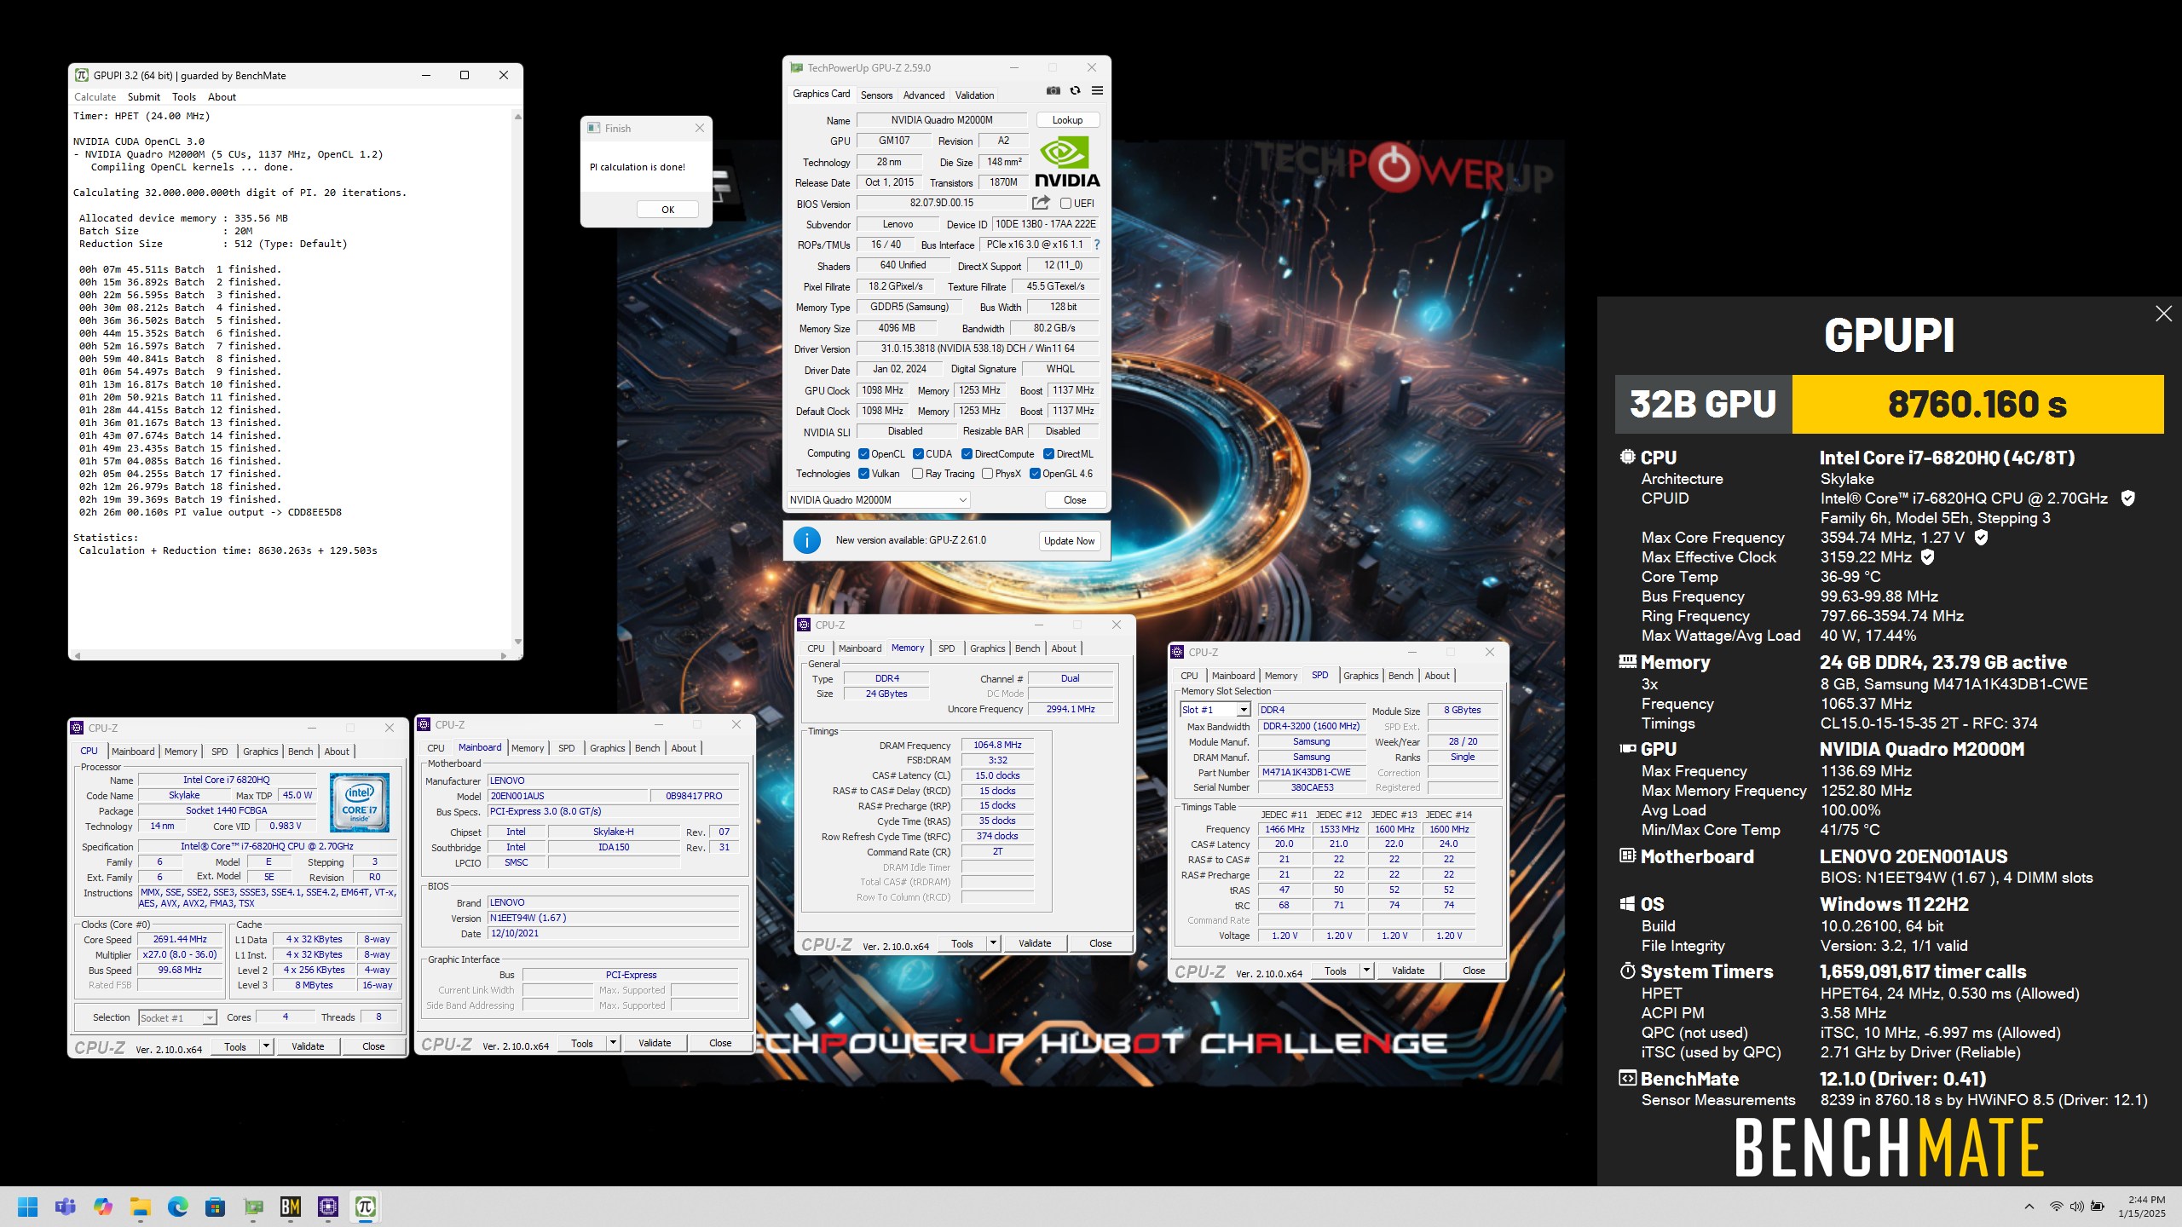The image size is (2182, 1227).
Task: Click the volume icon in system tray
Action: 2076,1207
